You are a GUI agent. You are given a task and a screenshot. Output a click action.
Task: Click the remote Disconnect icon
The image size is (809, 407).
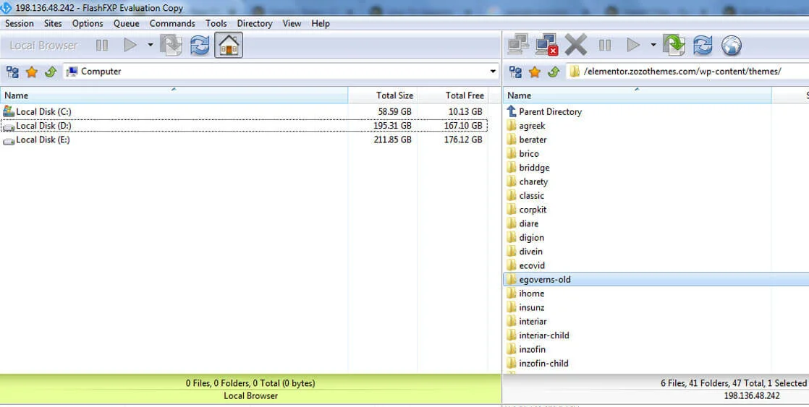coord(547,46)
